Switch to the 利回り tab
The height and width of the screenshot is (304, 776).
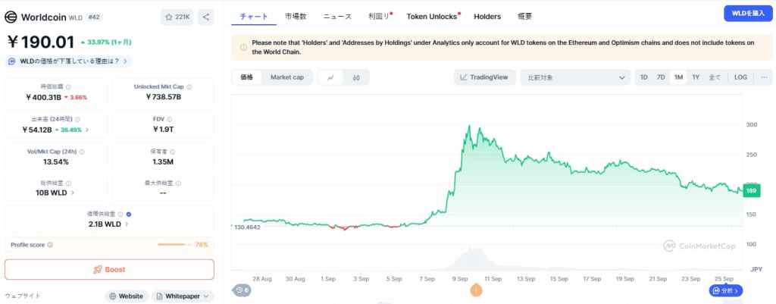point(380,17)
